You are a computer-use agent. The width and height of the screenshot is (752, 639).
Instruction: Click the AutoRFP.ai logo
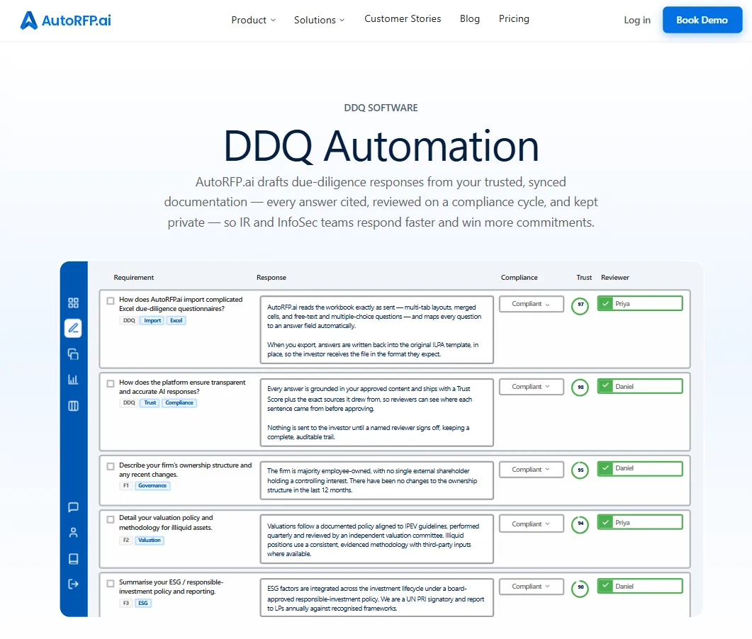click(x=66, y=20)
